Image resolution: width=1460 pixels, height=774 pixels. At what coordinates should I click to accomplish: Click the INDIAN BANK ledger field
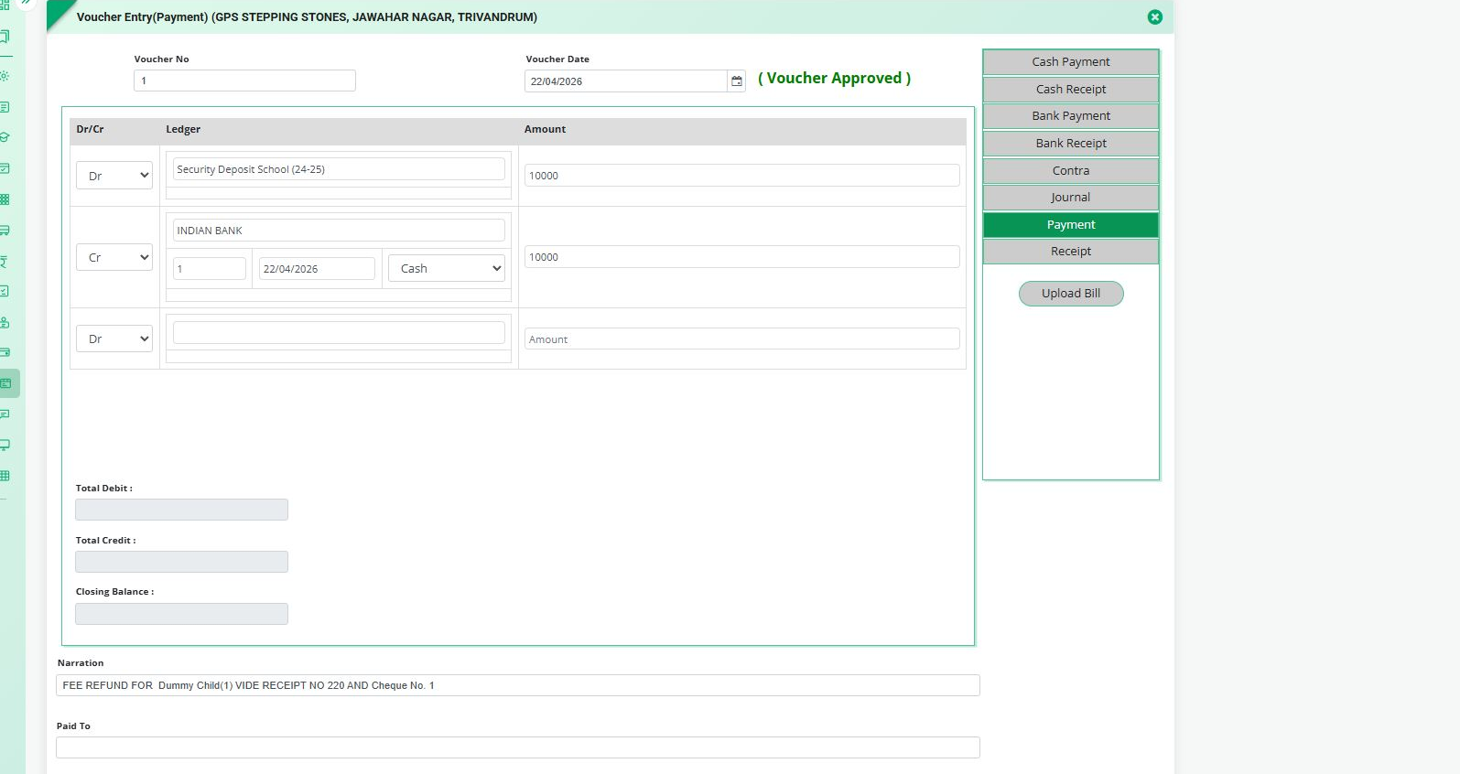(x=339, y=231)
